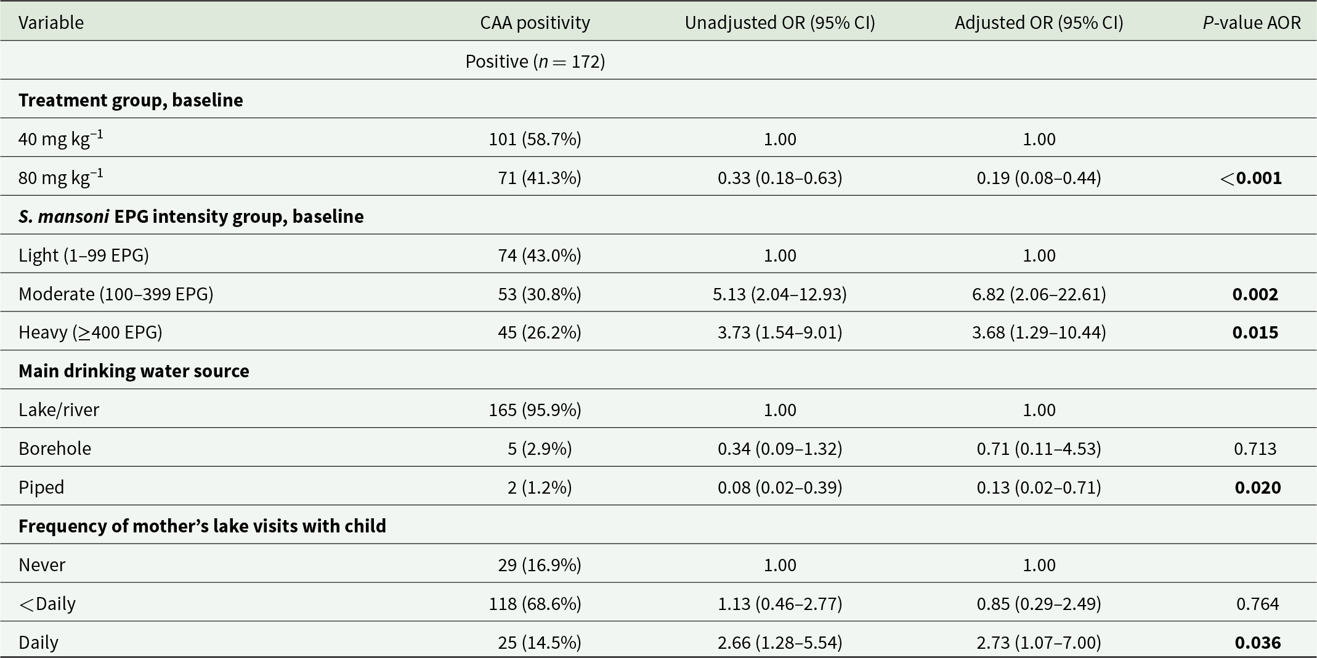Select the P-value AOR header
Screen dimensions: 1317x658
1252,23
